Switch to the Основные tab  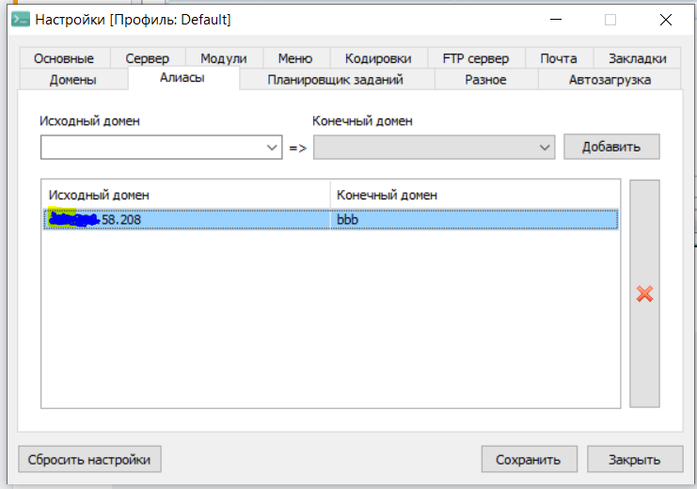tap(64, 58)
